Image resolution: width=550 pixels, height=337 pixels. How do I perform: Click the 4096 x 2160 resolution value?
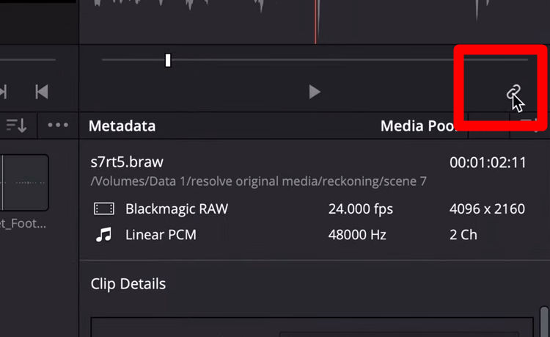point(487,209)
